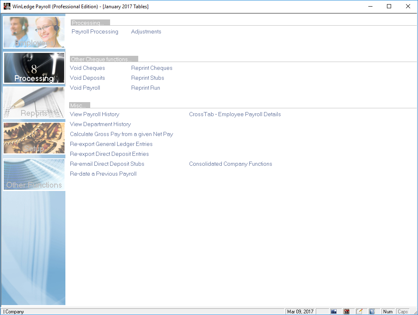418x315 pixels.
Task: Select Re-export General Ledger Entries
Action: pos(111,144)
